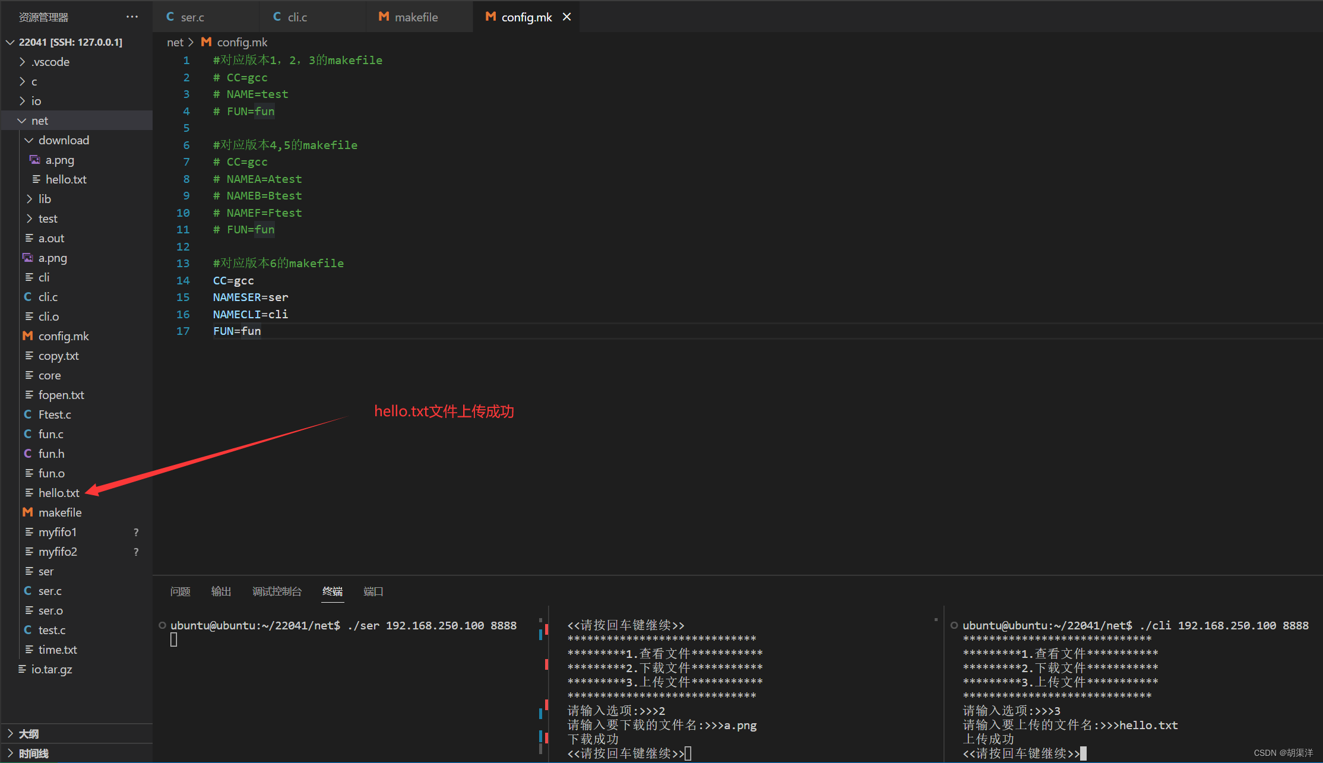
Task: Click the purple C icon of fun.h
Action: (x=28, y=454)
